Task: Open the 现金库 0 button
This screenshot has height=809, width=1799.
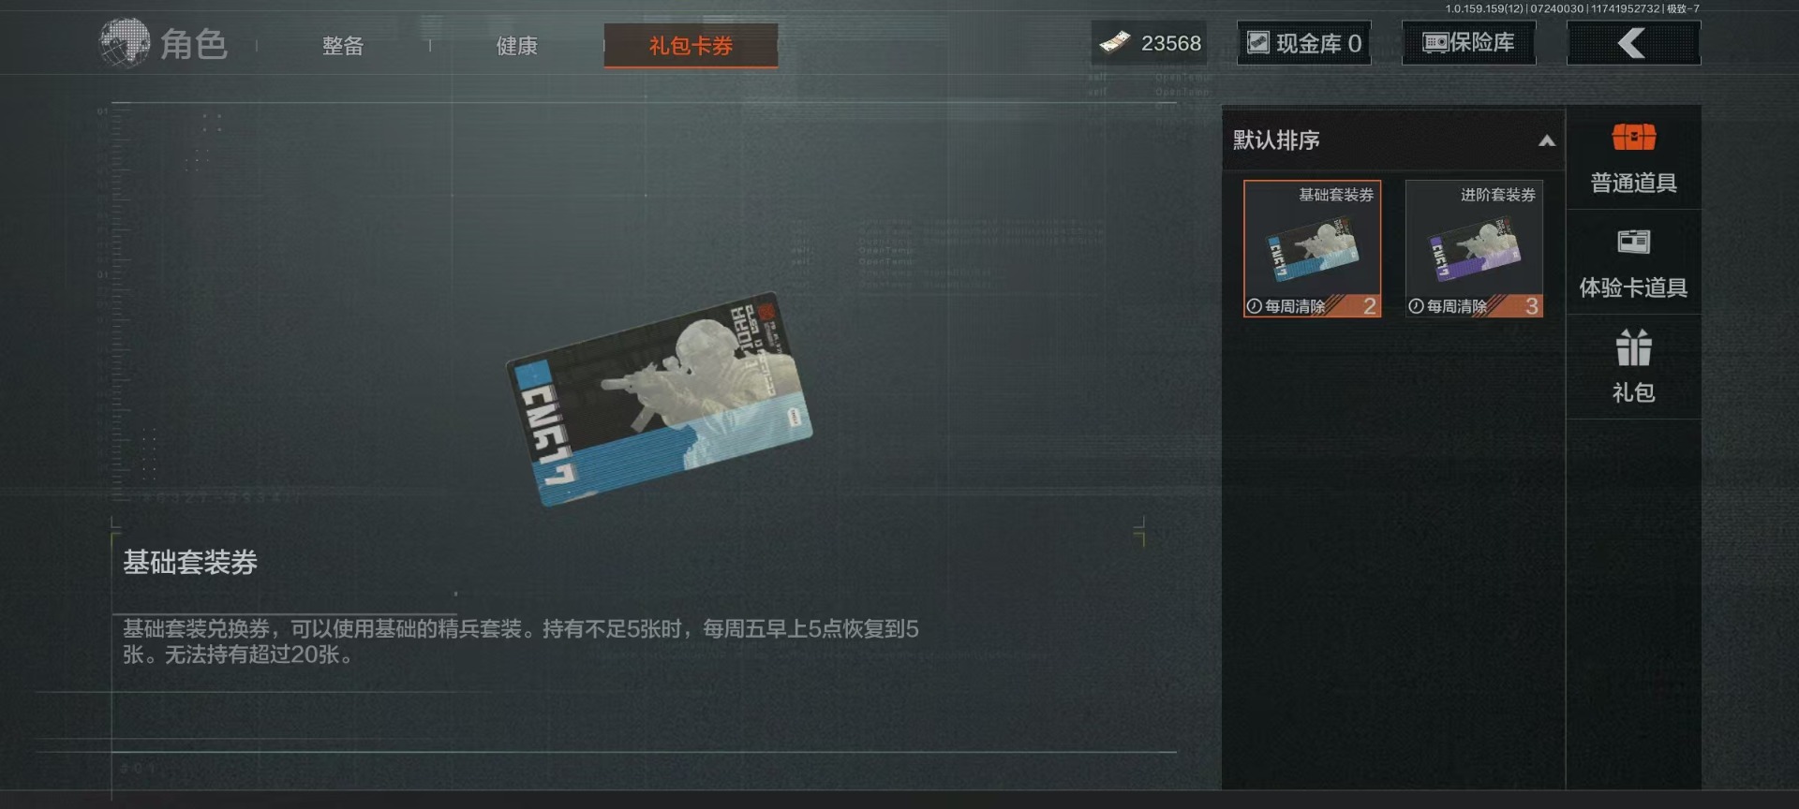Action: 1303,43
